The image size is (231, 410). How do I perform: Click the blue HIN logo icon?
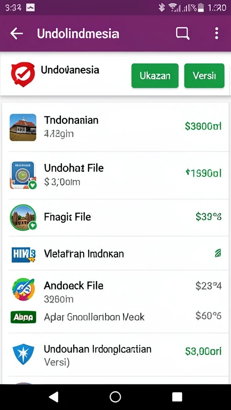(23, 254)
